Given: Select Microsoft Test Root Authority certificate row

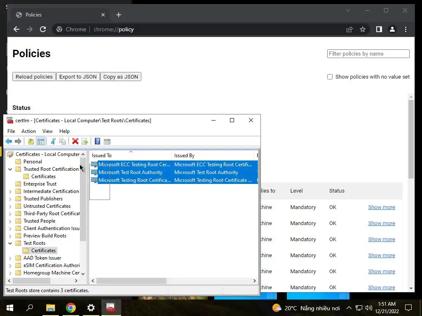Looking at the screenshot, I should click(173, 172).
